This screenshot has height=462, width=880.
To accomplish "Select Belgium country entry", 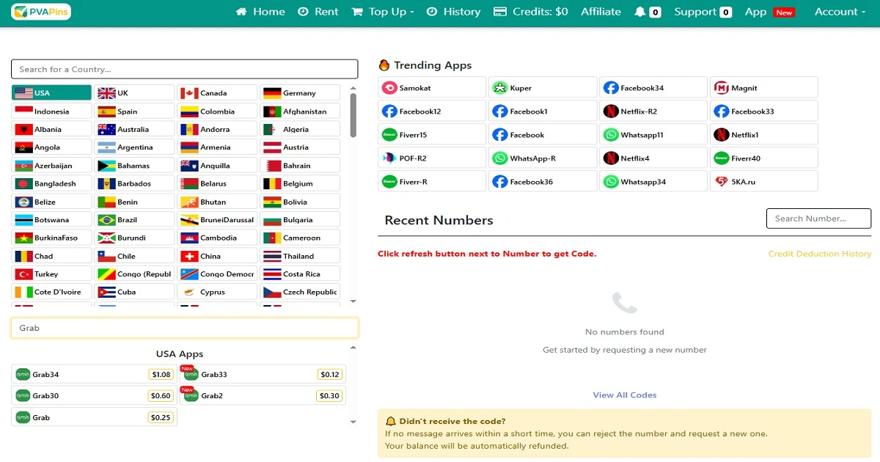I will [x=301, y=183].
